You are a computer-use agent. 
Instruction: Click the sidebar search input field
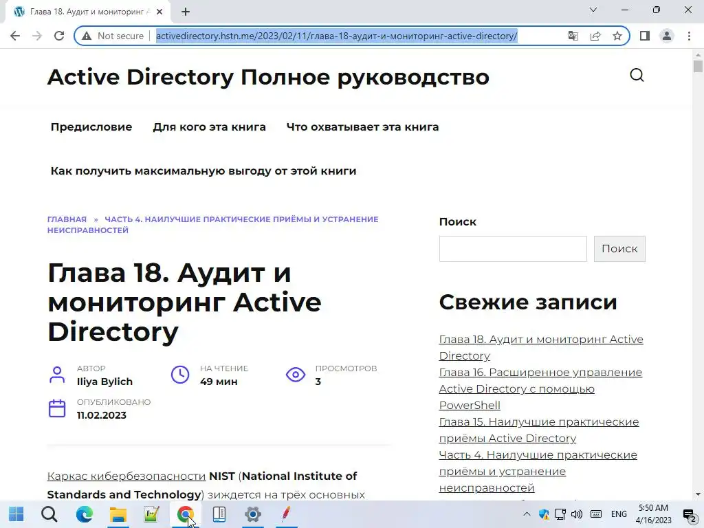pos(513,249)
